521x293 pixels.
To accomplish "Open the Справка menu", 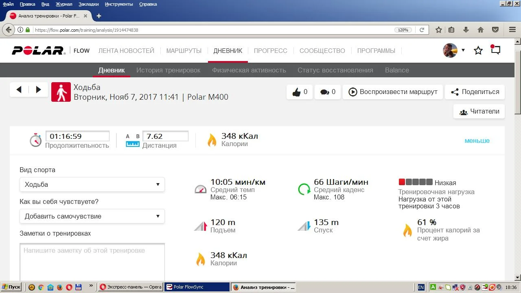I will 148,4.
